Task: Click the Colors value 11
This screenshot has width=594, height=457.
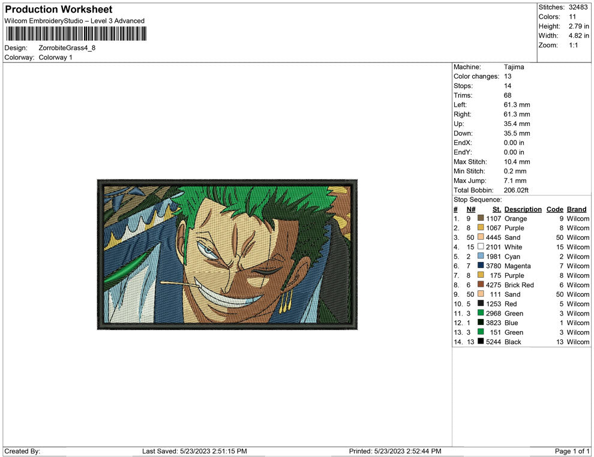Action: tap(572, 17)
